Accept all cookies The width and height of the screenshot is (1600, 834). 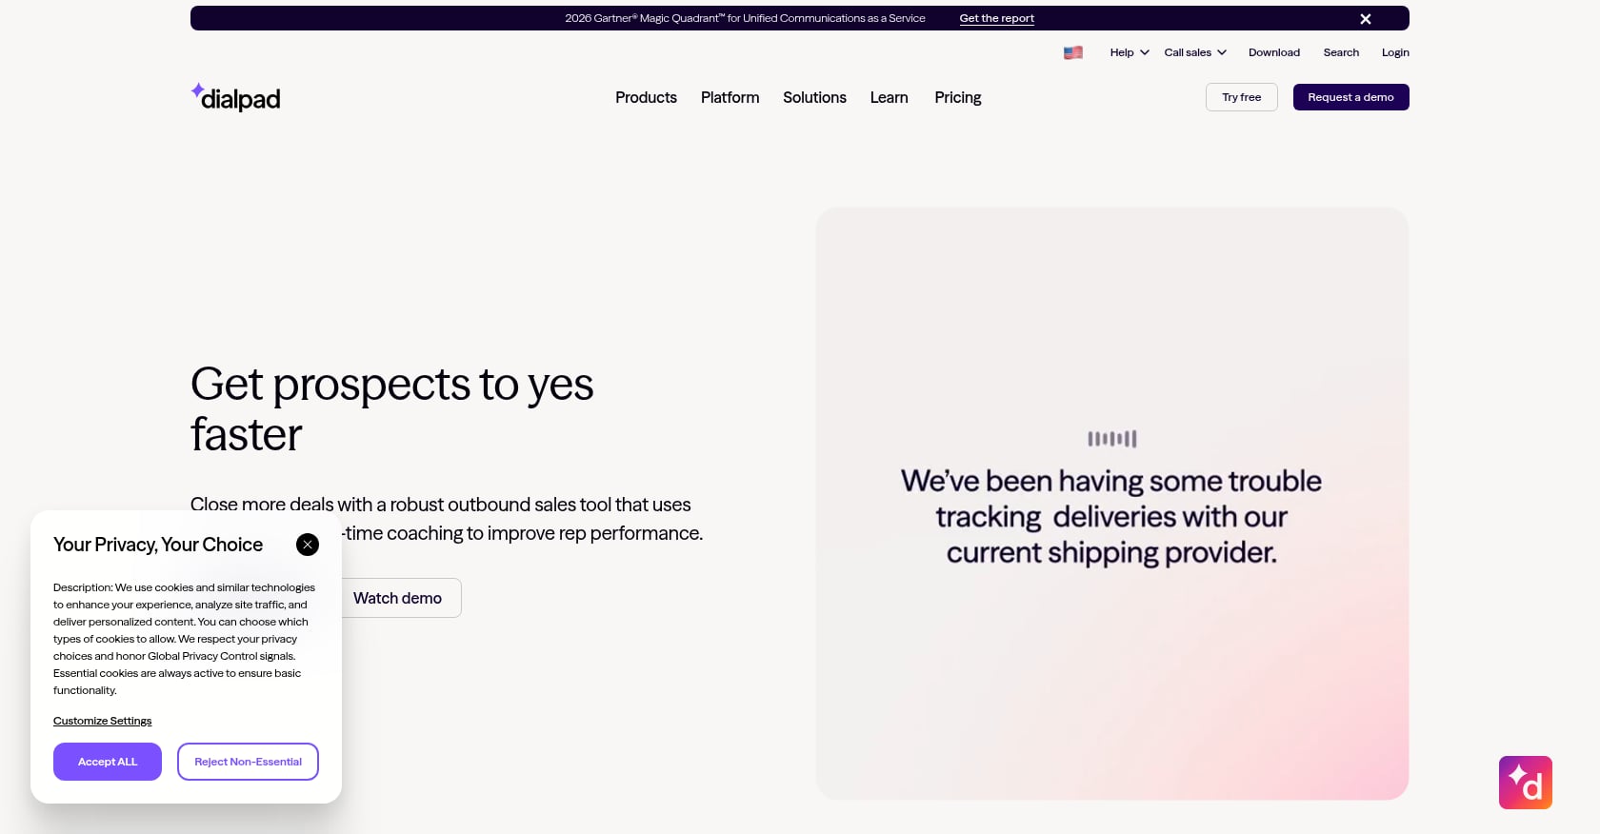pos(108,762)
